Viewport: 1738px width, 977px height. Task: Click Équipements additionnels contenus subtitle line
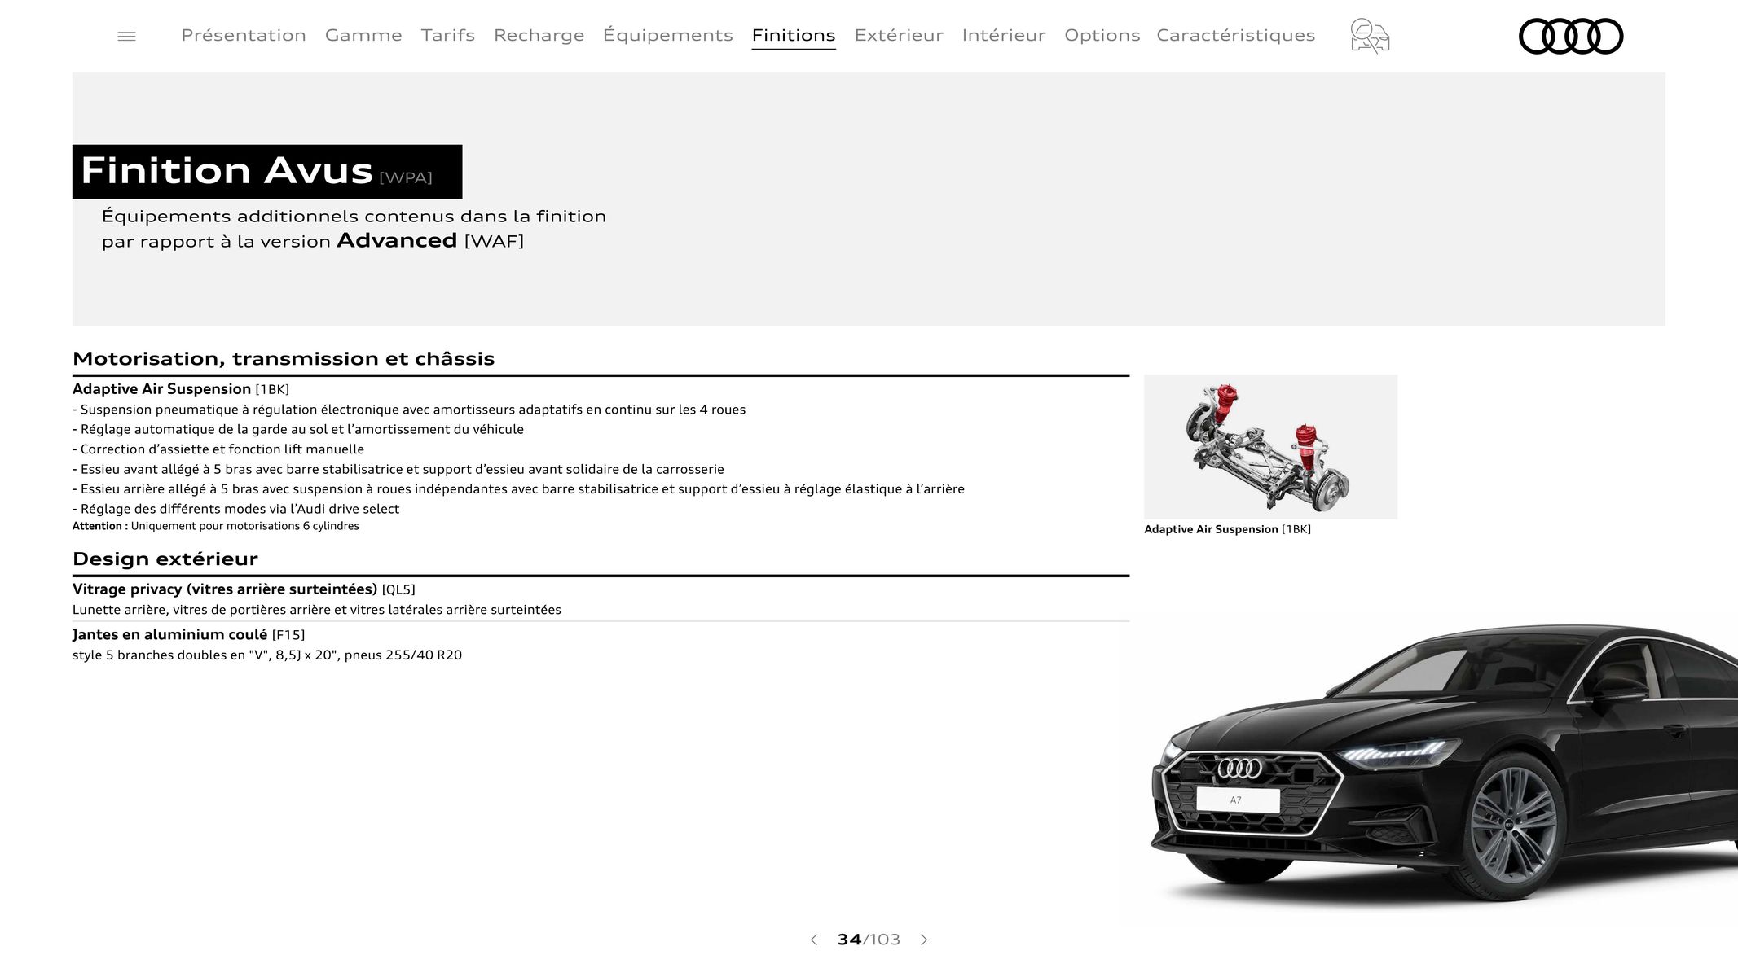click(x=354, y=217)
